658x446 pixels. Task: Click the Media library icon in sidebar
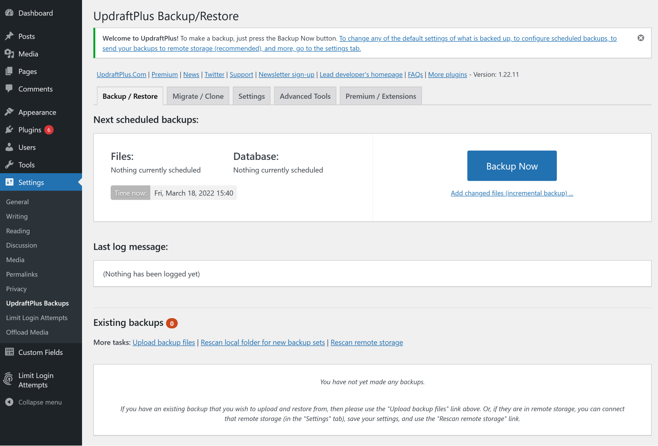(x=9, y=54)
